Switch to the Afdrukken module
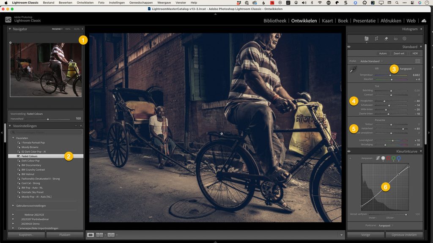The width and height of the screenshot is (433, 243). tap(391, 21)
